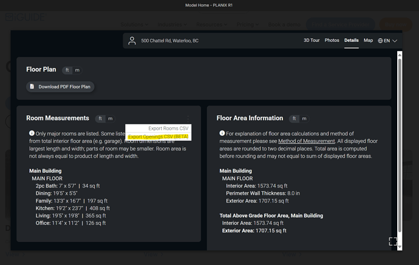Screen dimensions: 419x265
Task: Click Book a demo in background page
Action: point(284,24)
